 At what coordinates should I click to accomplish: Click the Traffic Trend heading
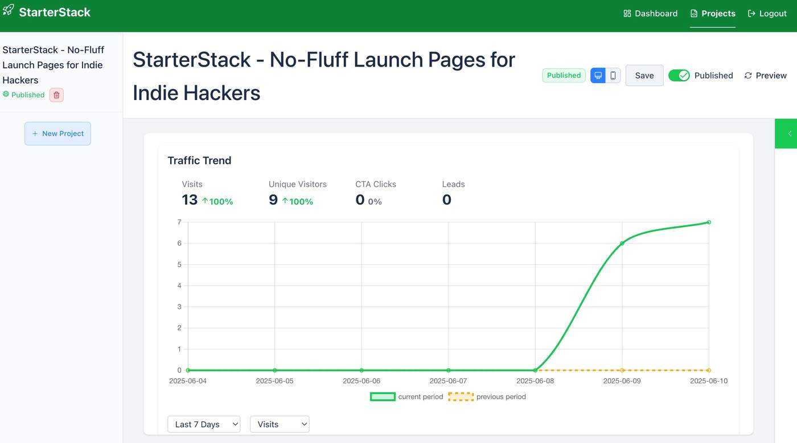199,160
